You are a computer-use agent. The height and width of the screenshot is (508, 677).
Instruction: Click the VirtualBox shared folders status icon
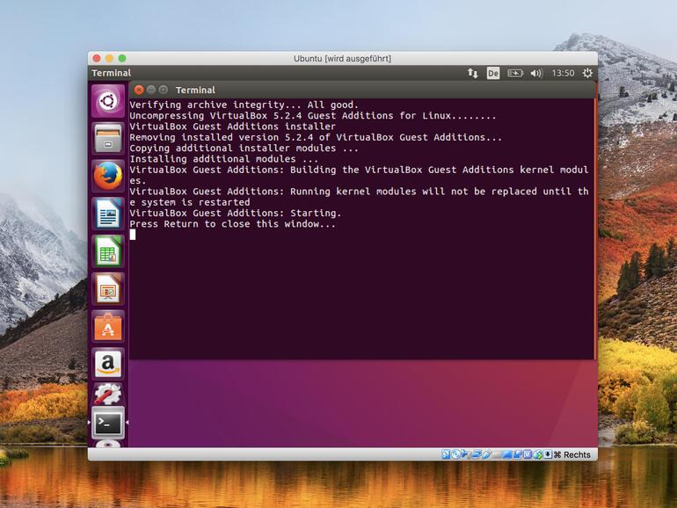pos(496,454)
